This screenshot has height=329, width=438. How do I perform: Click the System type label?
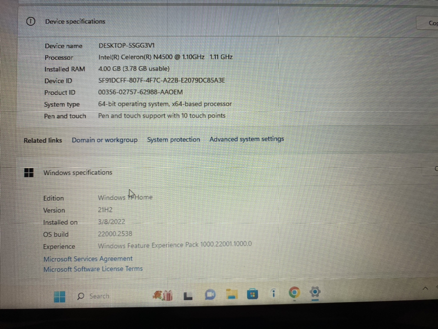62,105
